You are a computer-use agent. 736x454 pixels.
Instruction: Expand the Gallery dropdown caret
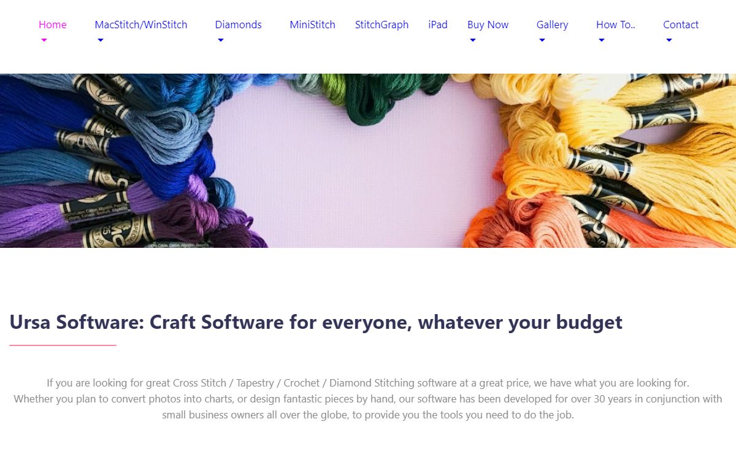542,40
